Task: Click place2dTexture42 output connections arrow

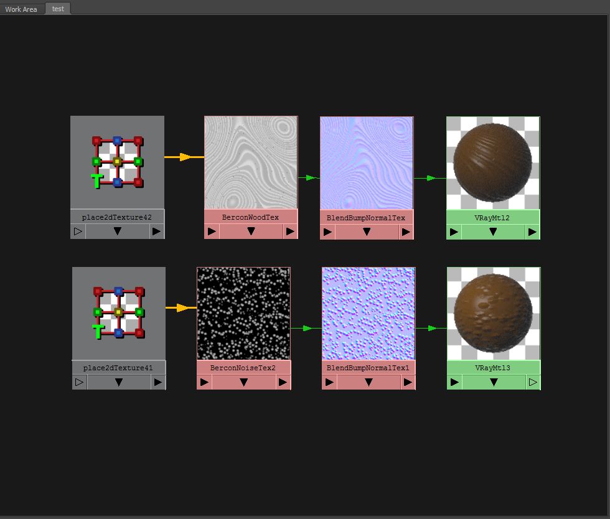Action: click(157, 231)
